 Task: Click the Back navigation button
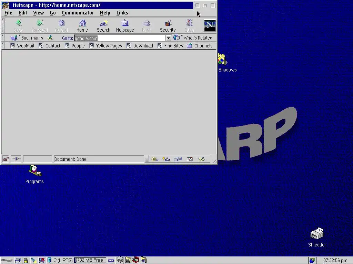click(18, 26)
